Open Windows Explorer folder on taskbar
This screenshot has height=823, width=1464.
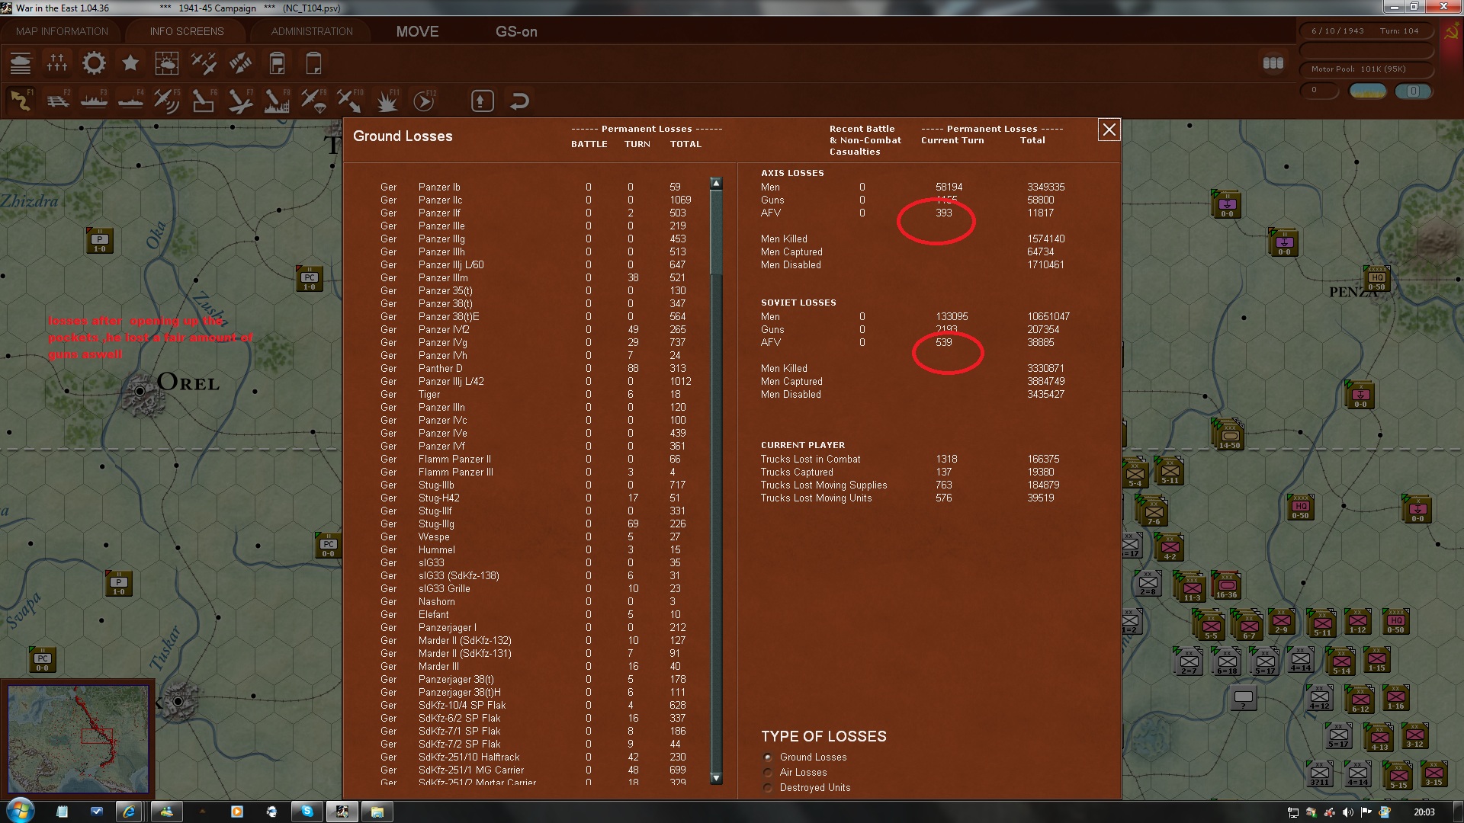[x=377, y=811]
